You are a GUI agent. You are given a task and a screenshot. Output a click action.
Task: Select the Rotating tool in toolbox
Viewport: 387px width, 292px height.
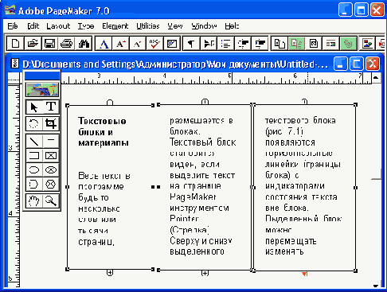click(x=34, y=123)
